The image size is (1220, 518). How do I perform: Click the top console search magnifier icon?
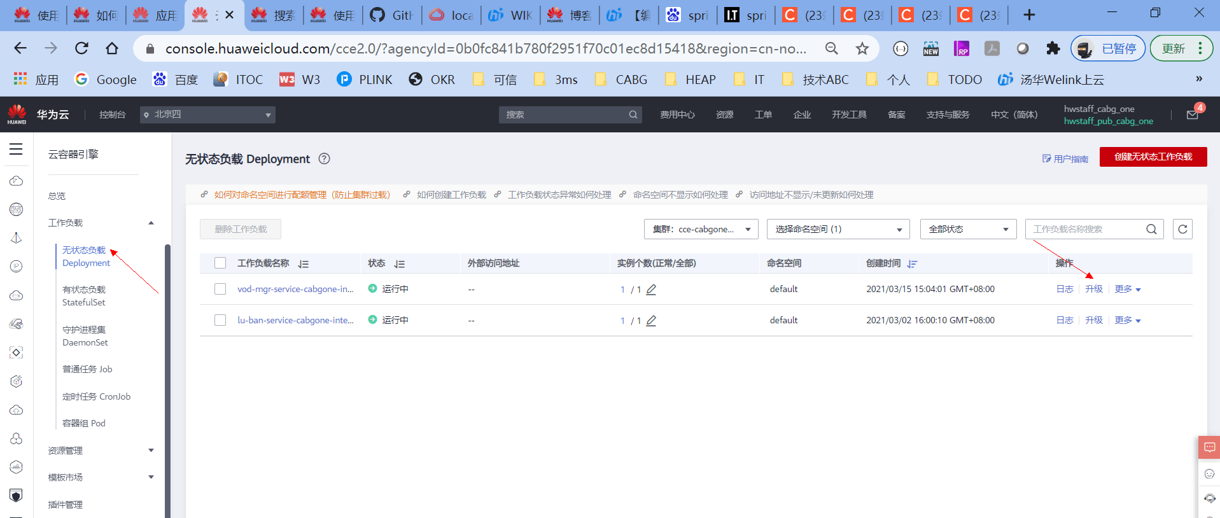633,115
